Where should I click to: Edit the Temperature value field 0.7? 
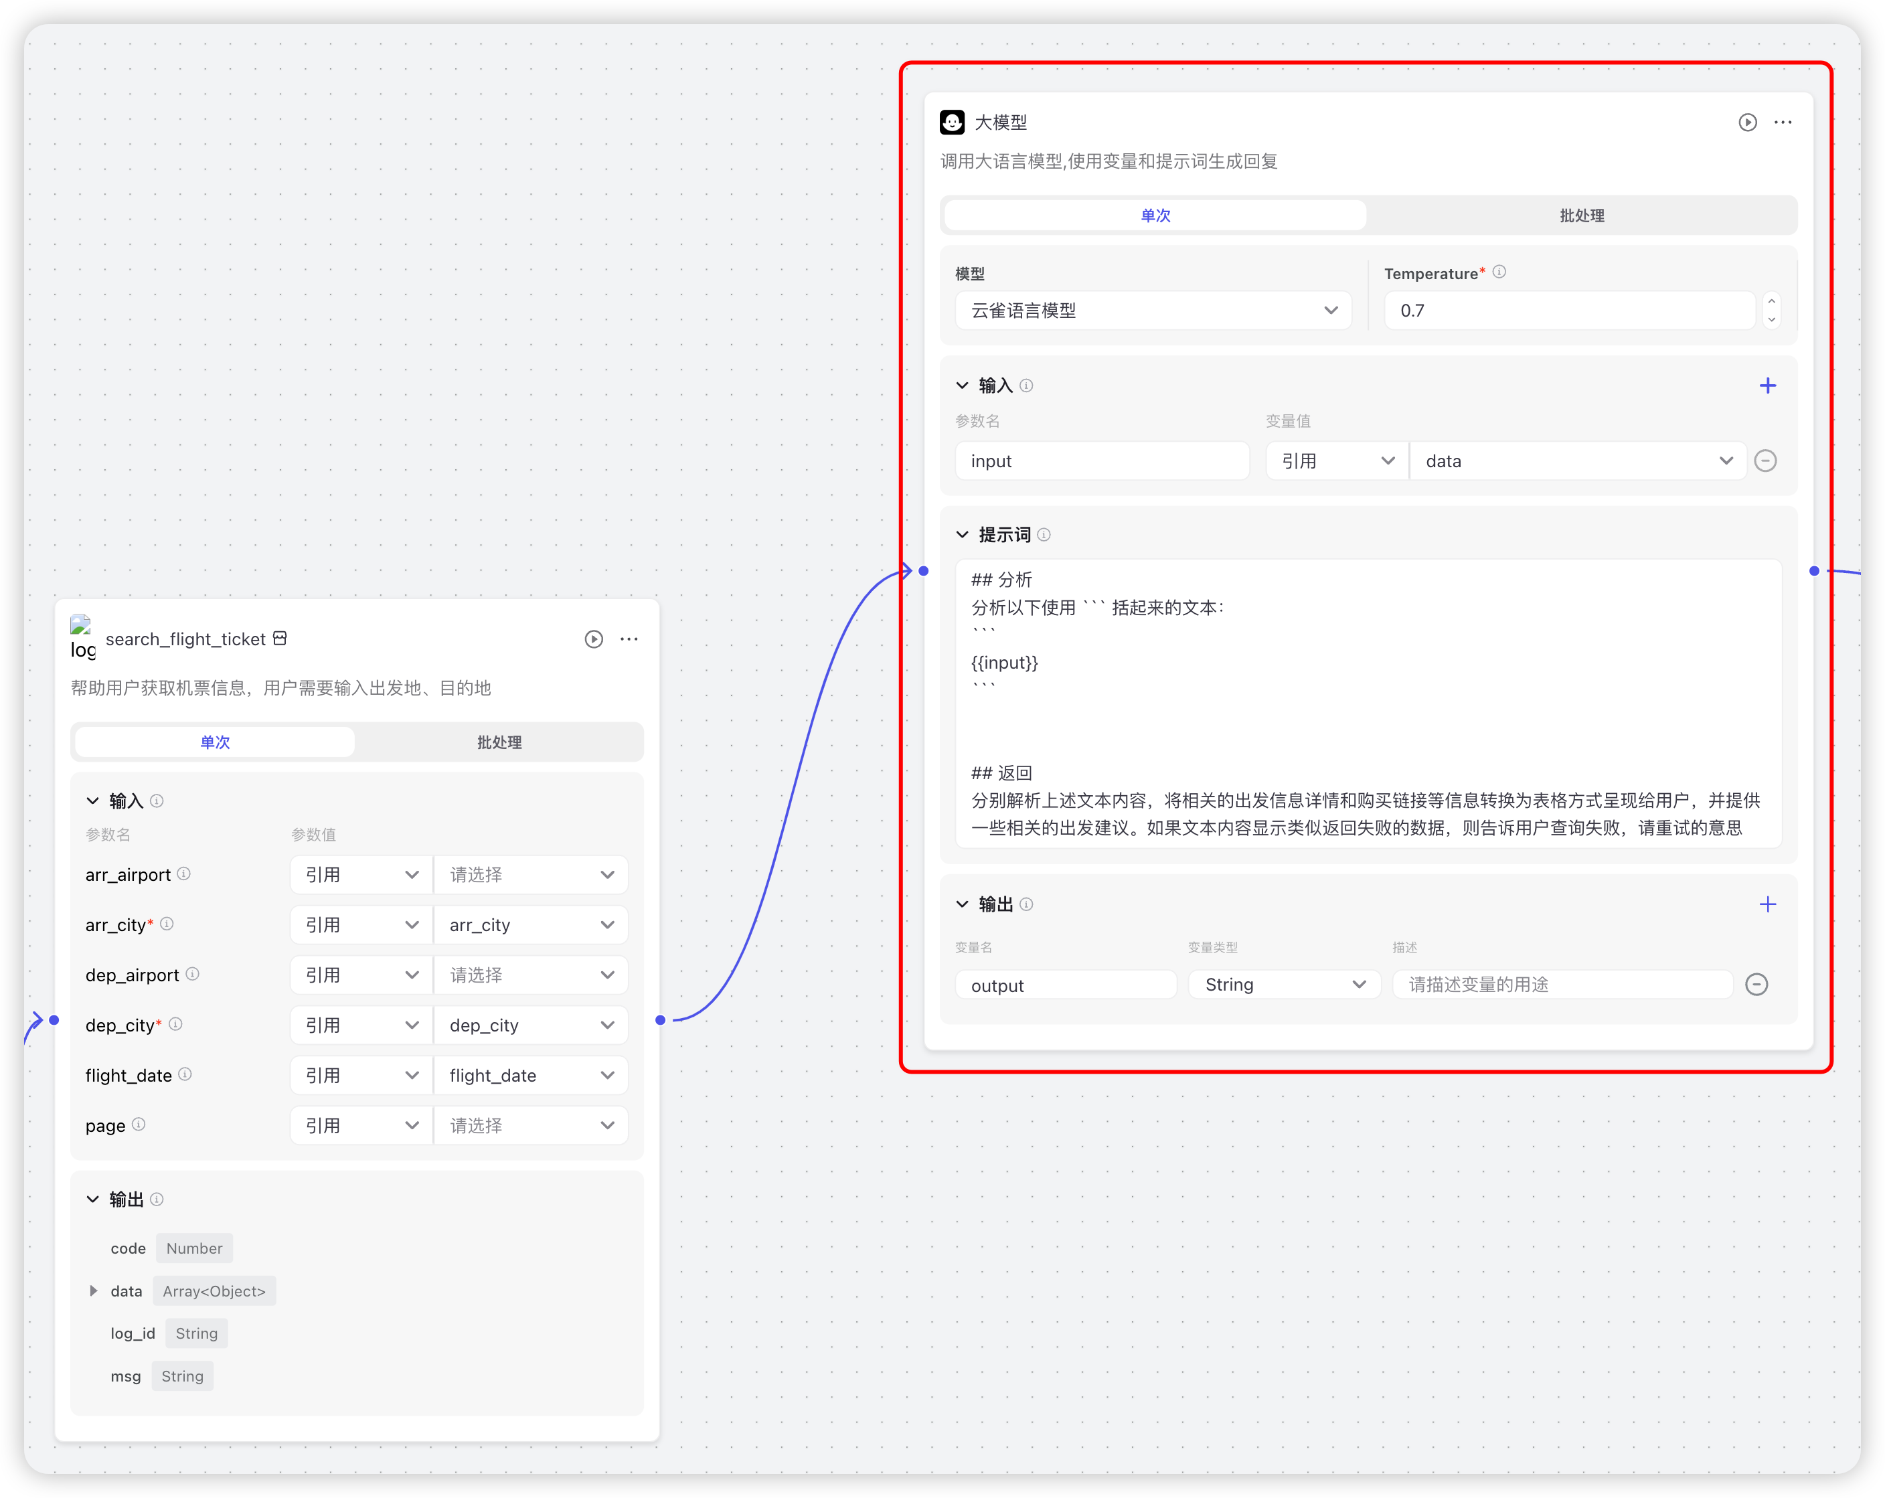tap(1569, 311)
